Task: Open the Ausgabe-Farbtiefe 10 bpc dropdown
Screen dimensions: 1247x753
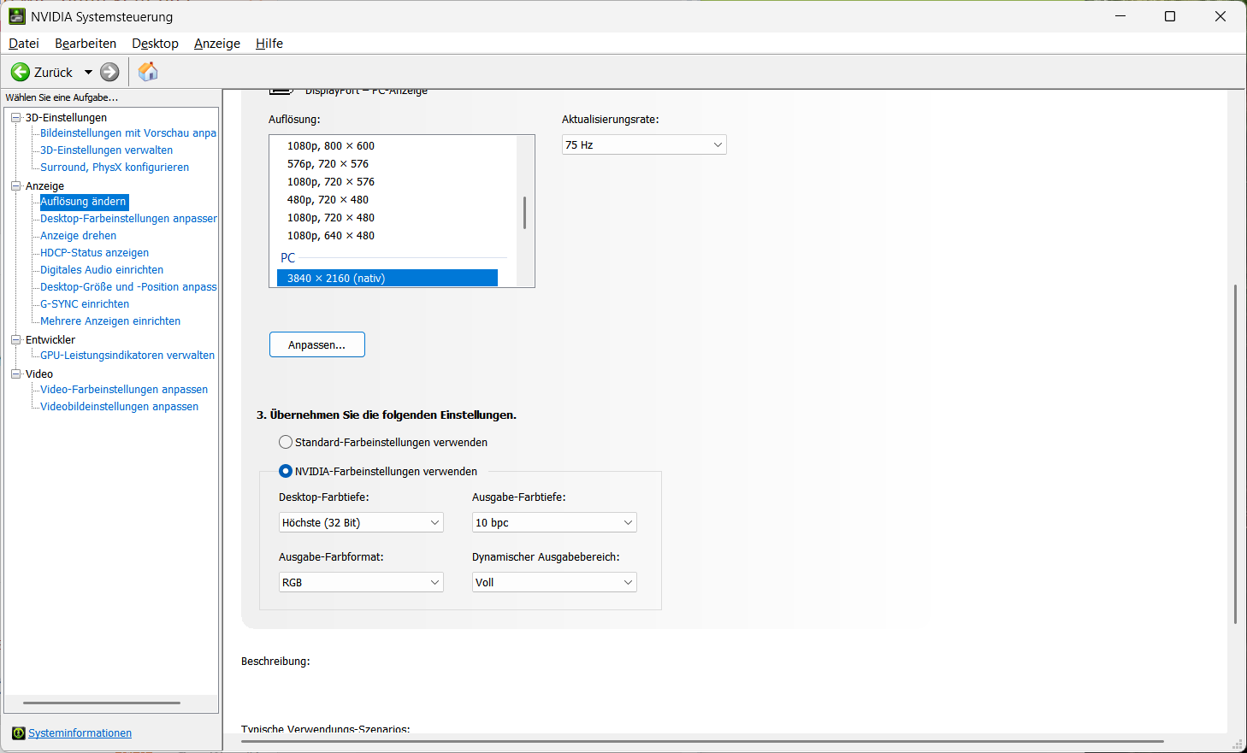Action: [554, 522]
